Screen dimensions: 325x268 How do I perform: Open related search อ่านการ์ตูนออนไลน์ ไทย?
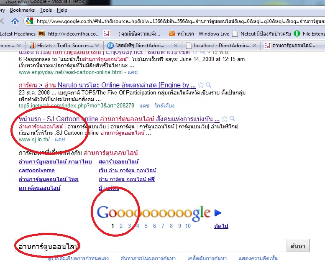coord(49,179)
